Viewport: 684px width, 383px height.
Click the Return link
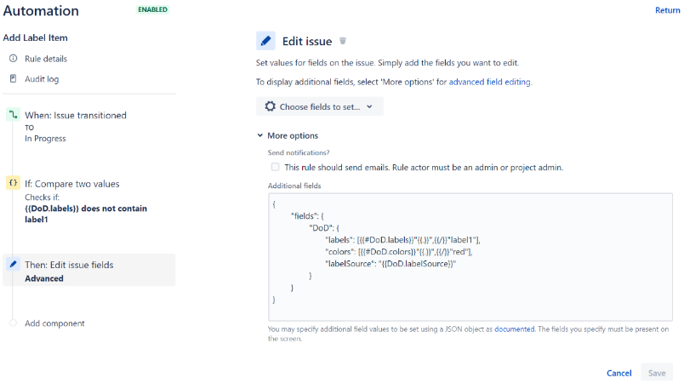(x=667, y=10)
